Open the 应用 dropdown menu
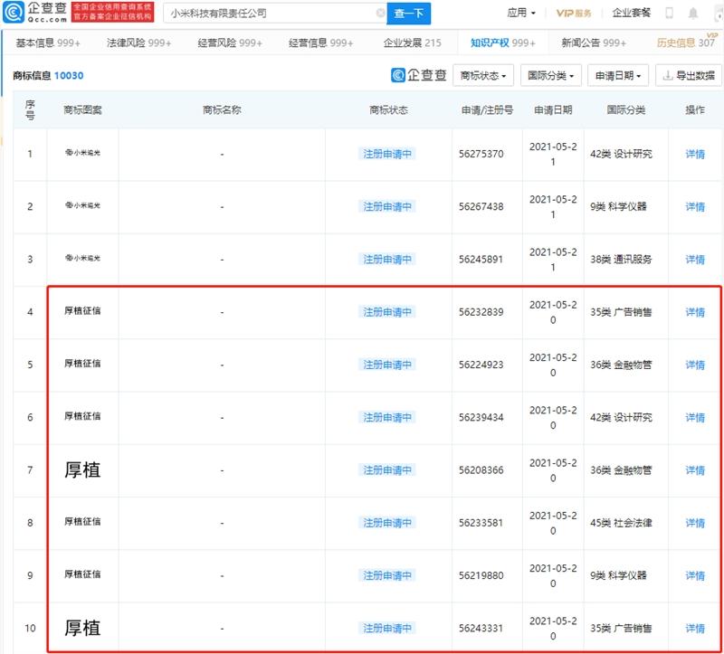This screenshot has height=654, width=724. point(520,14)
